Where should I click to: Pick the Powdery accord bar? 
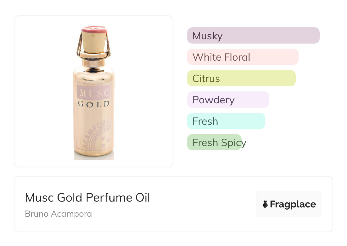click(x=228, y=100)
